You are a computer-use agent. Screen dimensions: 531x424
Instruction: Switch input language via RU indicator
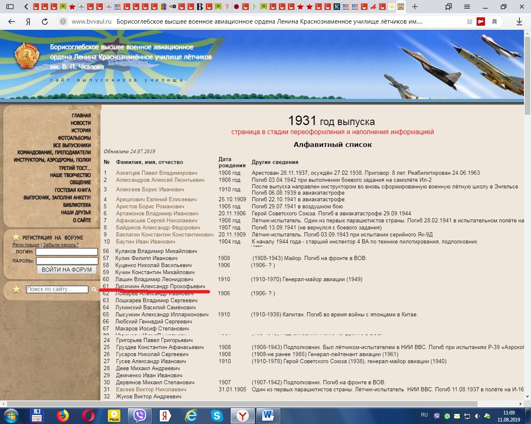pos(424,414)
